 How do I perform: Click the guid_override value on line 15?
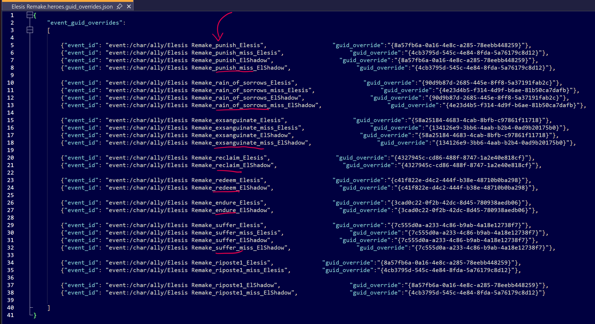tap(477, 120)
